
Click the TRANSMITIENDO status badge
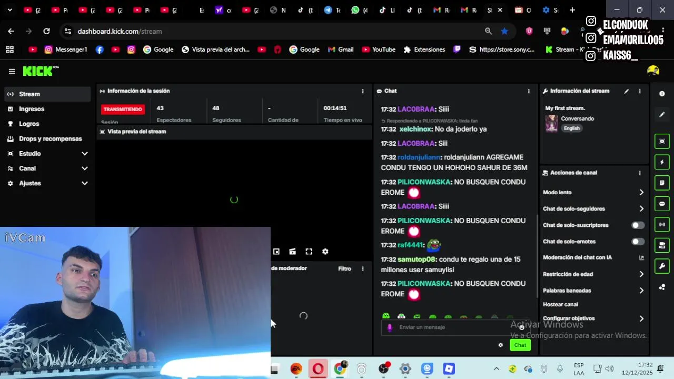[123, 109]
